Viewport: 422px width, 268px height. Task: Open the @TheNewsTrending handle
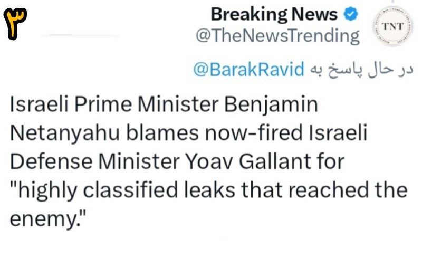(277, 35)
